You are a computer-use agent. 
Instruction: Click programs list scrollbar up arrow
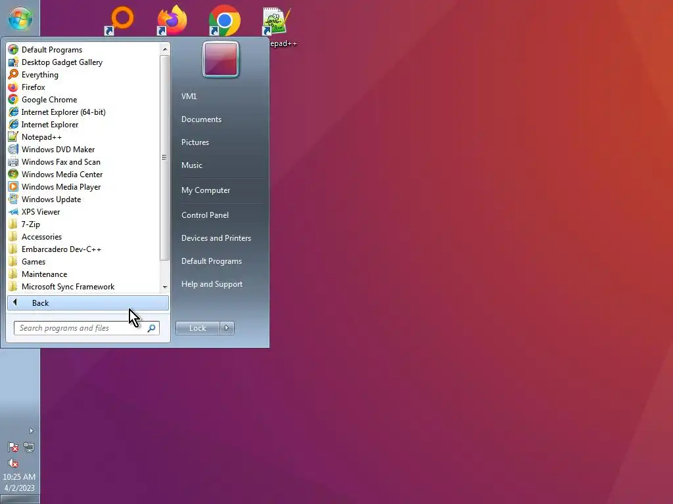pyautogui.click(x=165, y=49)
